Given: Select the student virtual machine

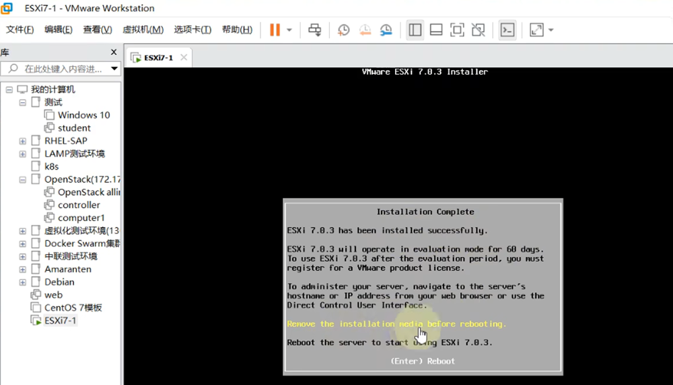Looking at the screenshot, I should click(74, 128).
